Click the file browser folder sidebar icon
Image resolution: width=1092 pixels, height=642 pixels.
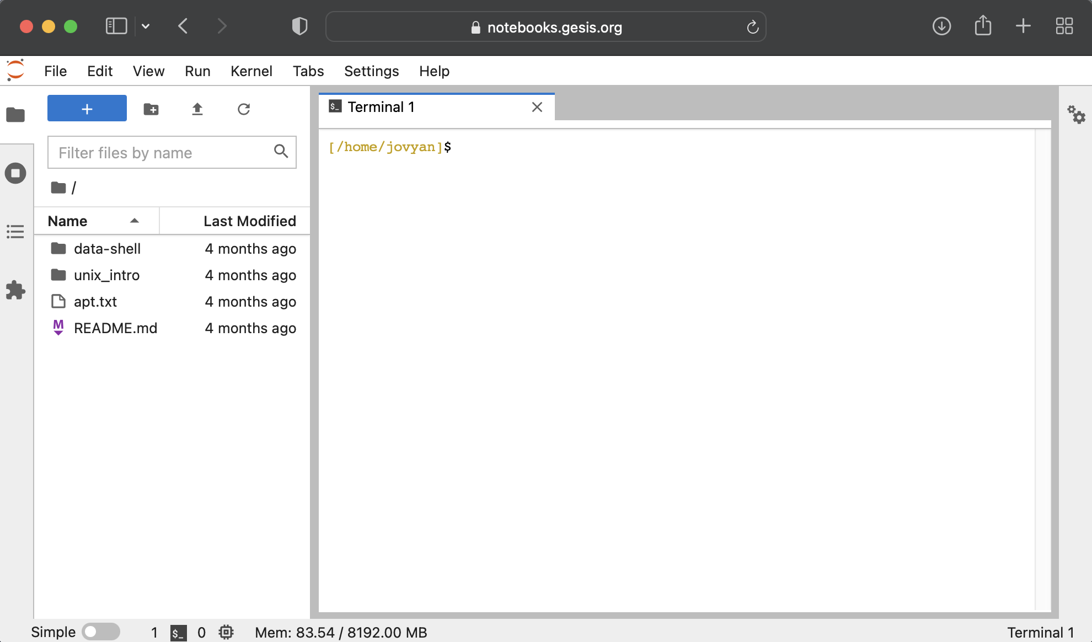point(15,115)
